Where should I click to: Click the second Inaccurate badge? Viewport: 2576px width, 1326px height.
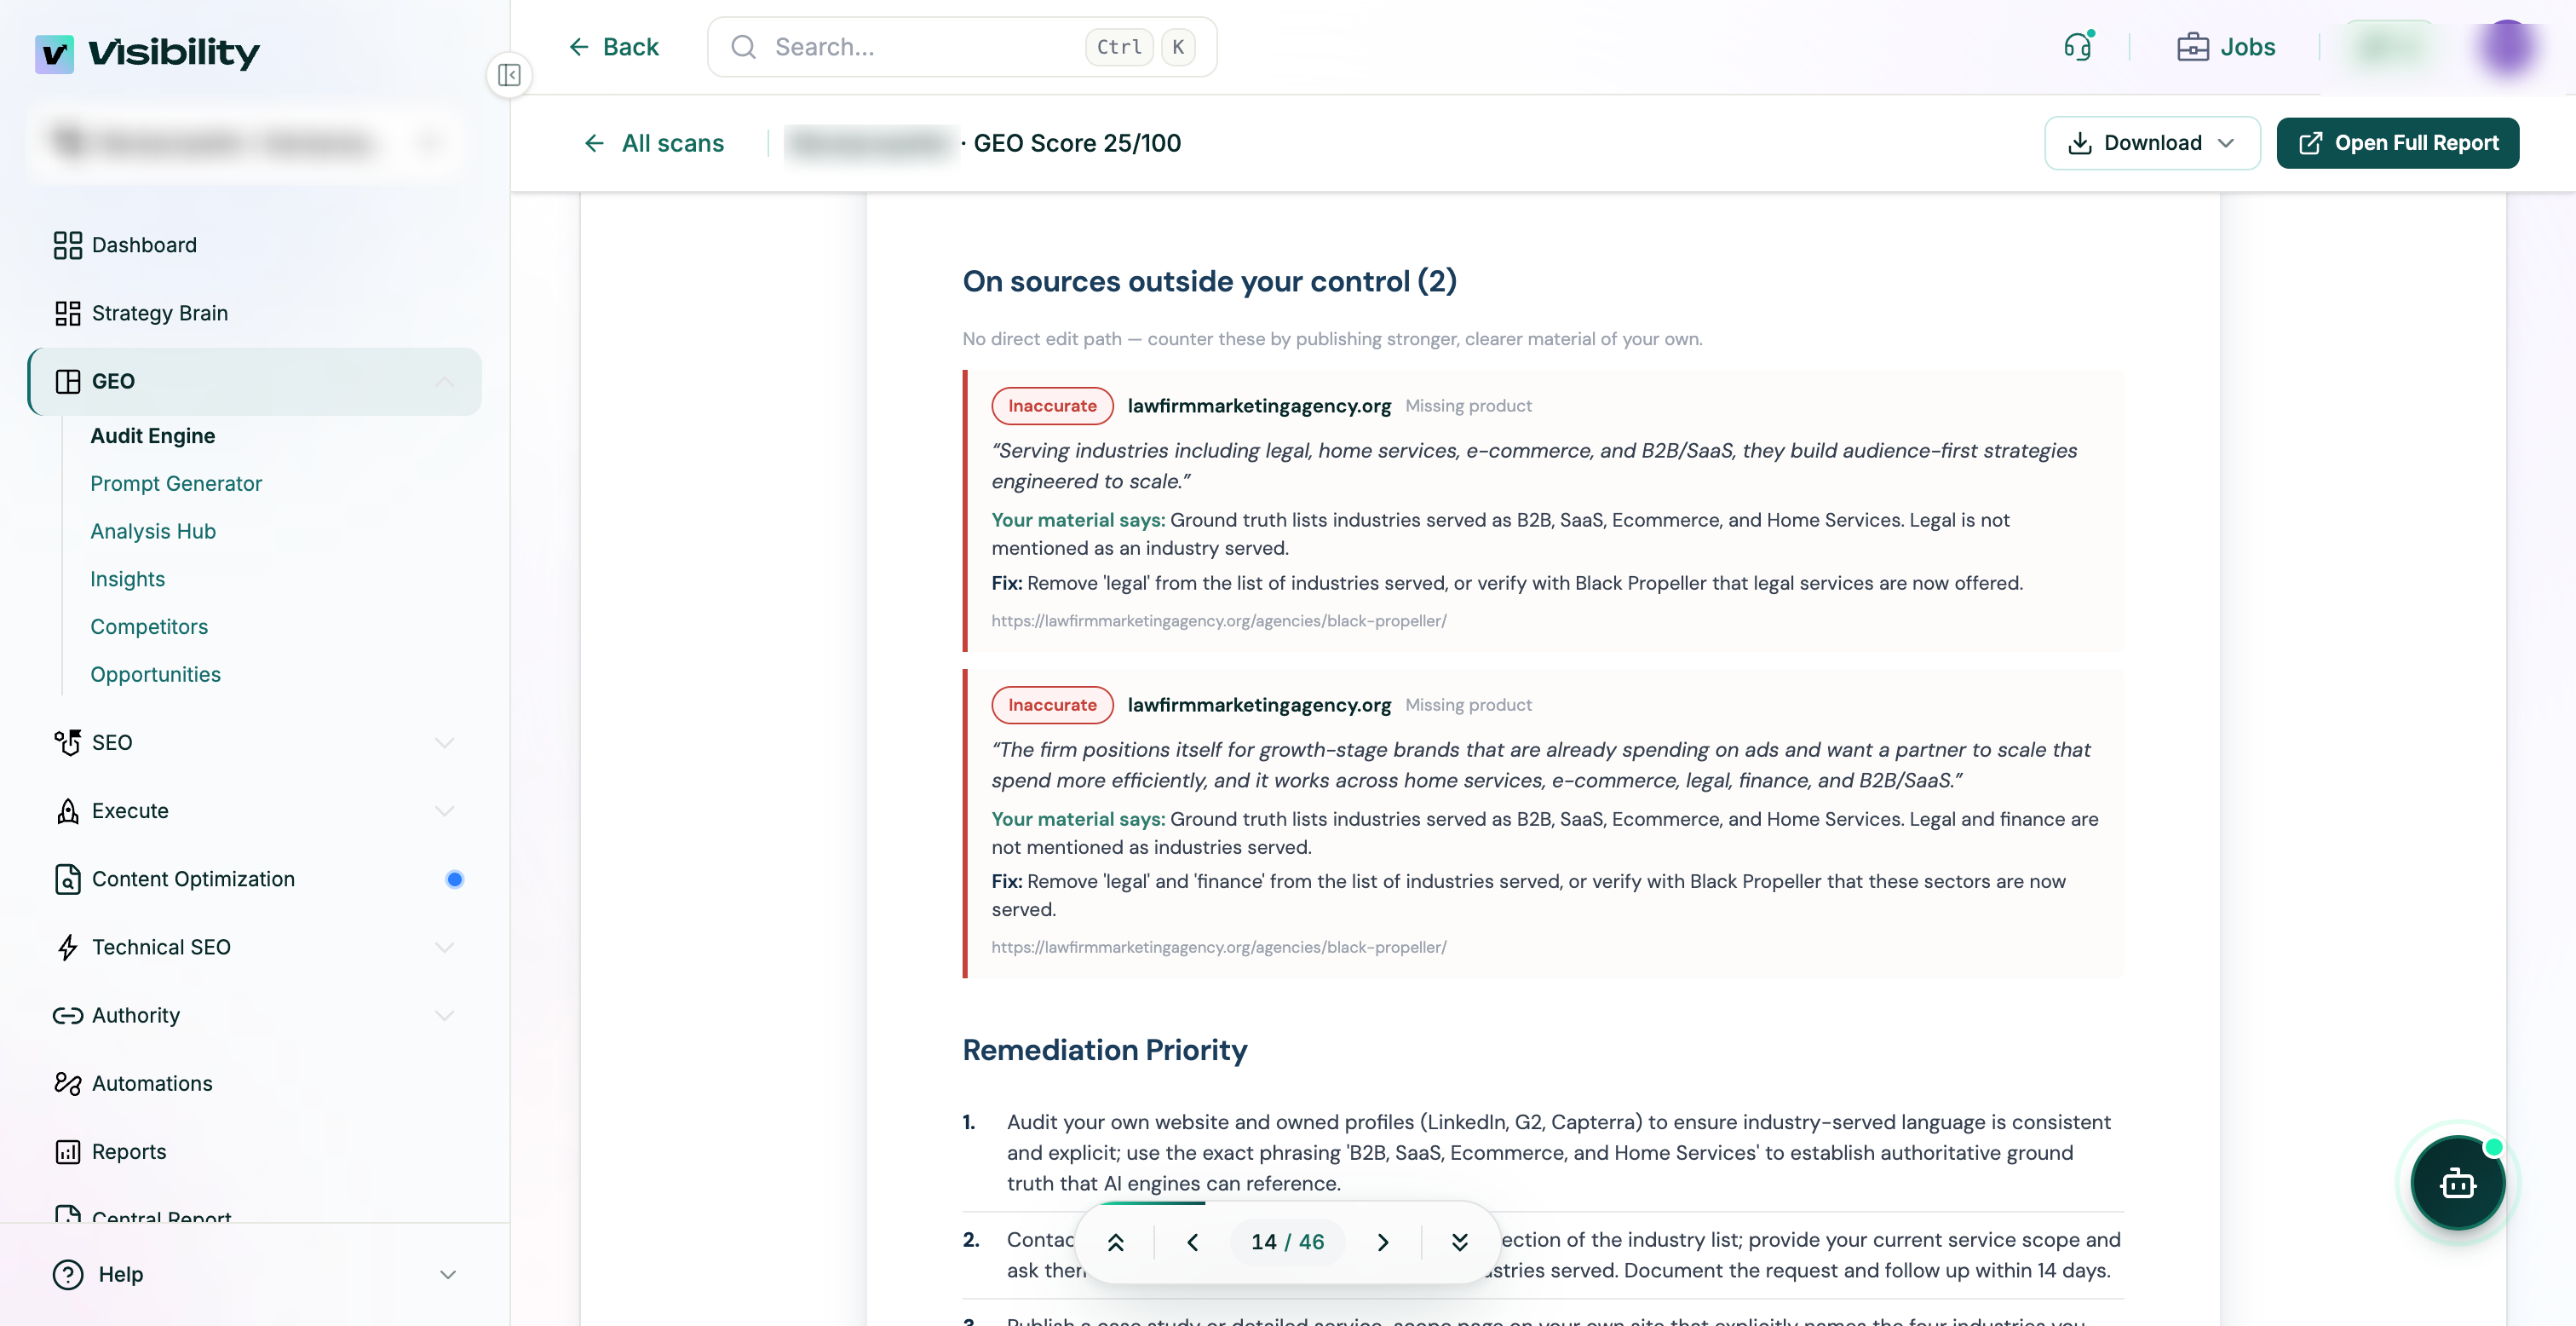[1052, 706]
